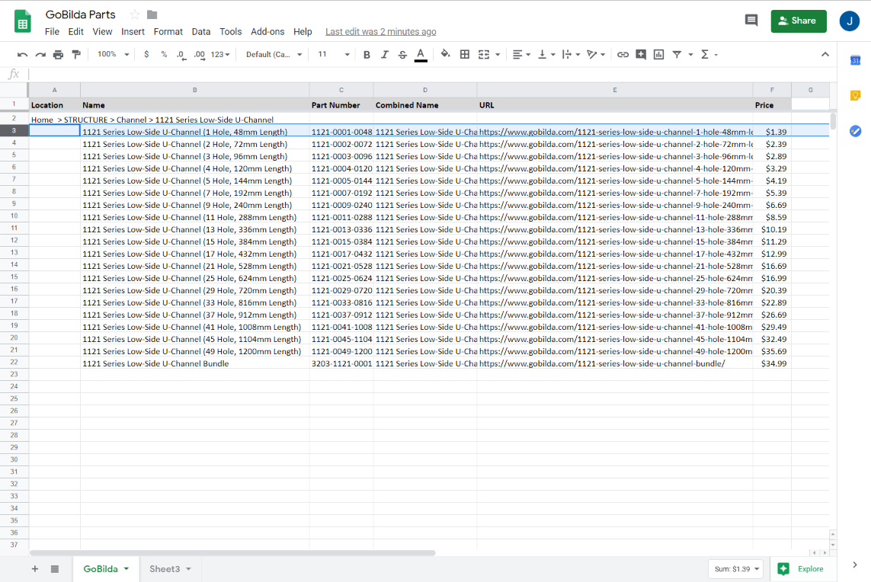Viewport: 871px width, 582px height.
Task: Select the Paint format tool
Action: point(76,54)
